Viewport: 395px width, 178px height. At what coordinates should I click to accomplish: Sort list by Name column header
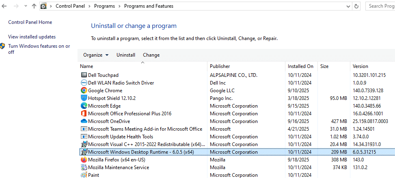142,66
